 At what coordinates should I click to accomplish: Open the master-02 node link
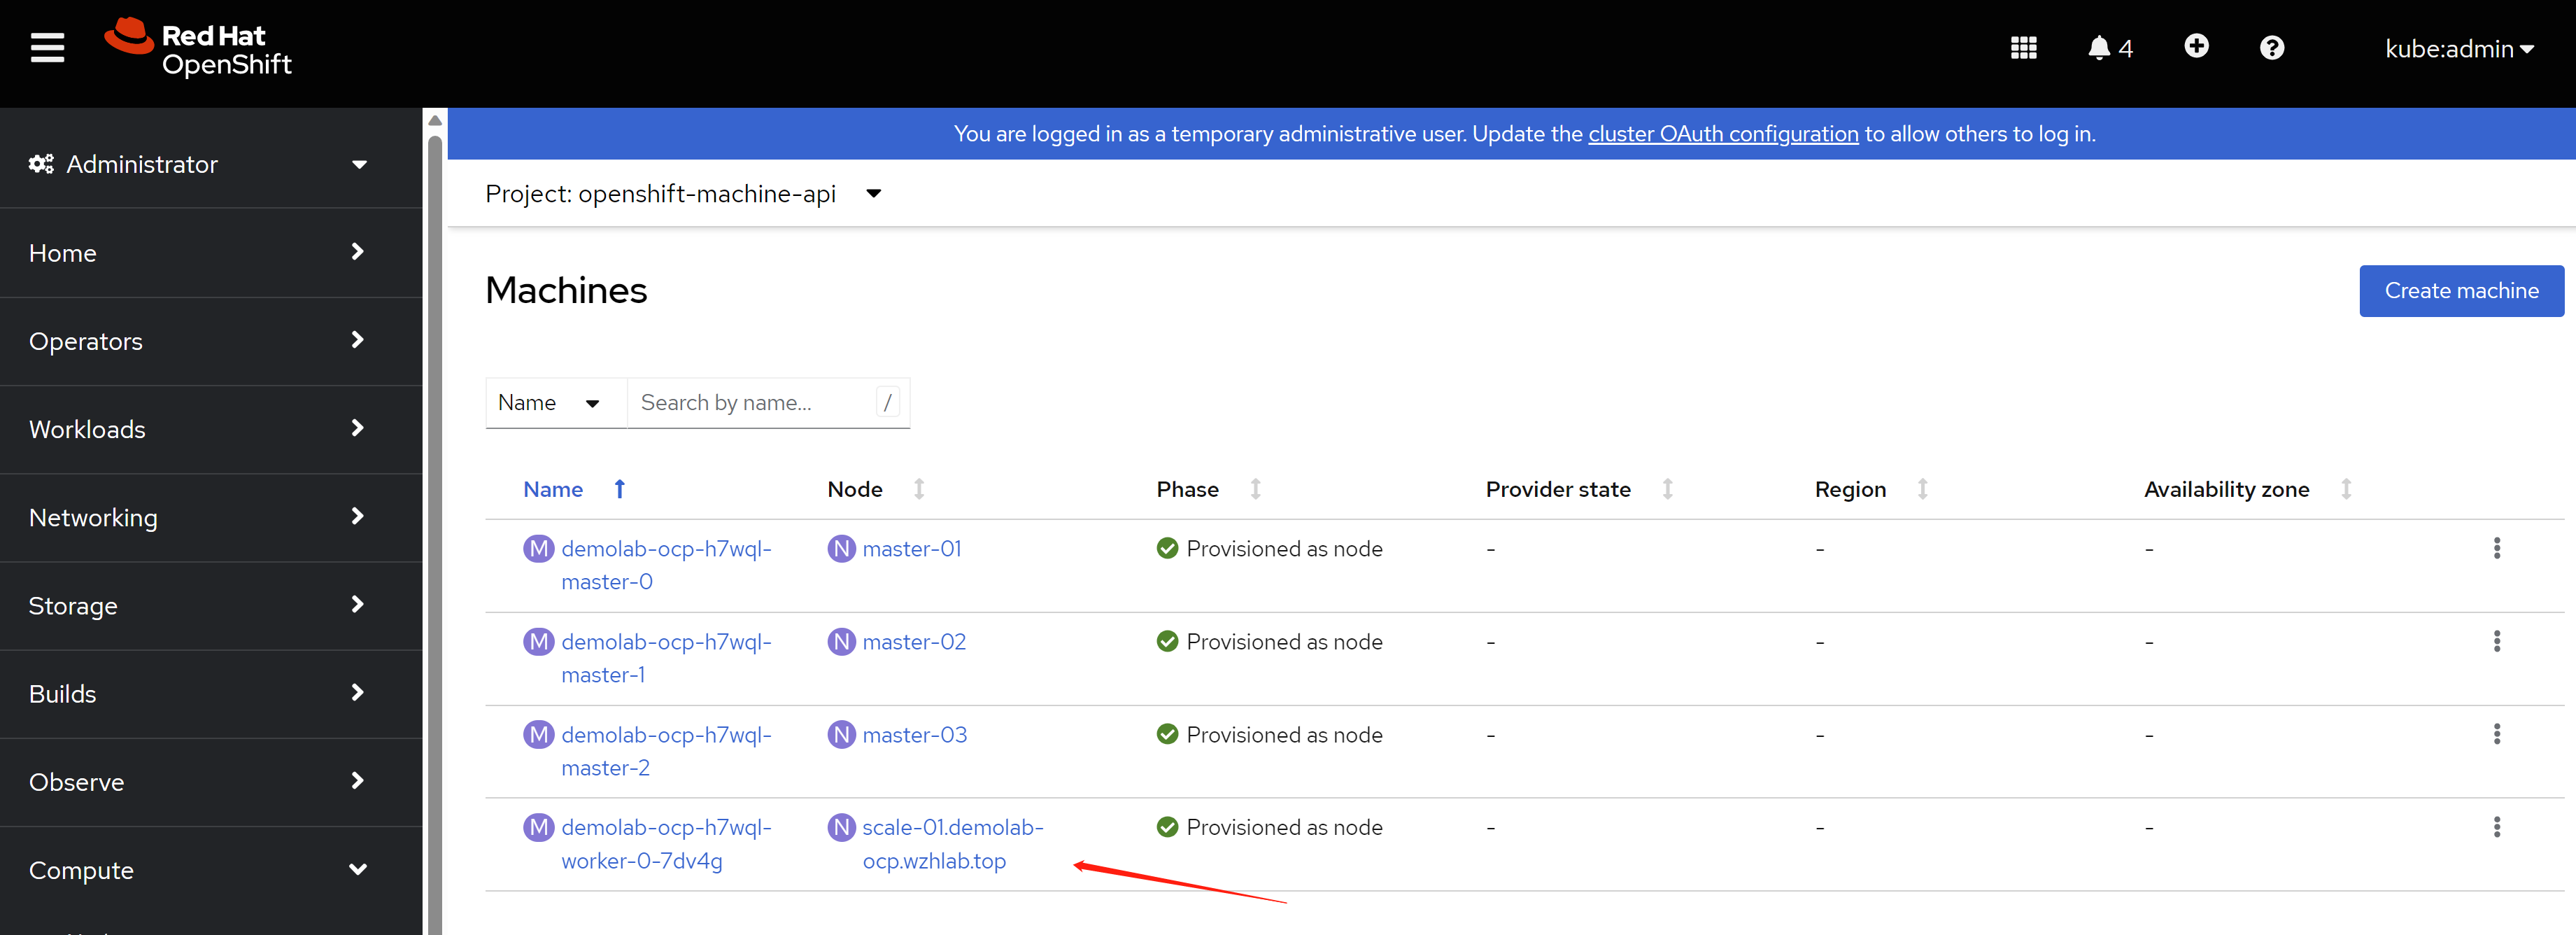pos(913,642)
